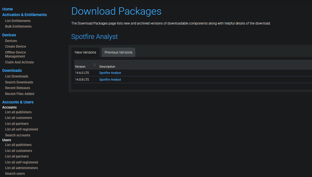Open Bulk Entitlements page

pos(18,26)
